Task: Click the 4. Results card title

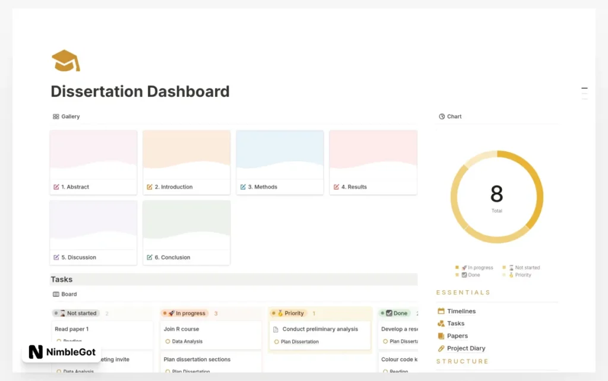Action: pos(354,187)
